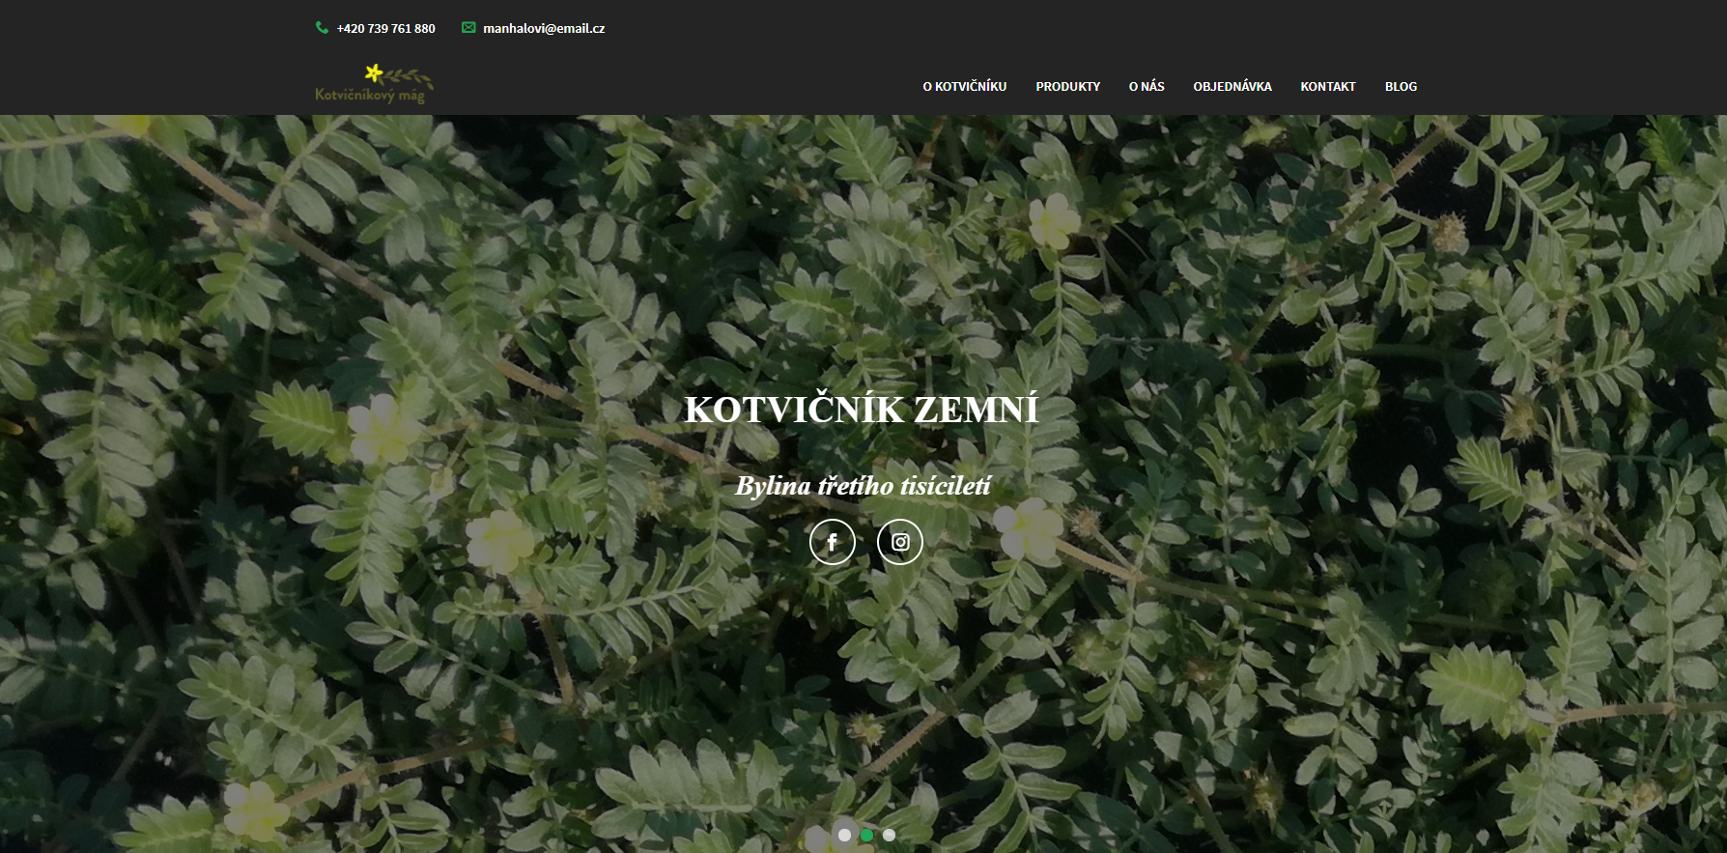Viewport: 1727px width, 853px height.
Task: Open the O KOTVIČNÍKU menu item
Action: coord(964,87)
